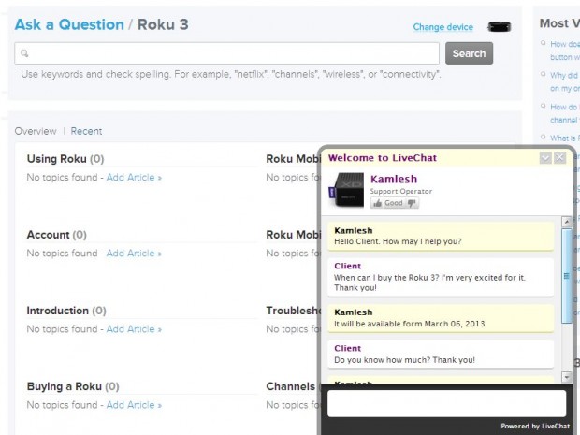Add an article under Using Roku

point(134,178)
